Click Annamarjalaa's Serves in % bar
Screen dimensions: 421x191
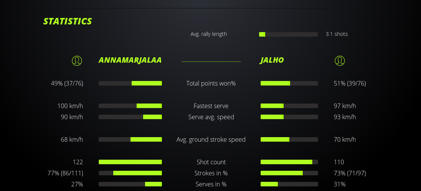click(x=130, y=184)
